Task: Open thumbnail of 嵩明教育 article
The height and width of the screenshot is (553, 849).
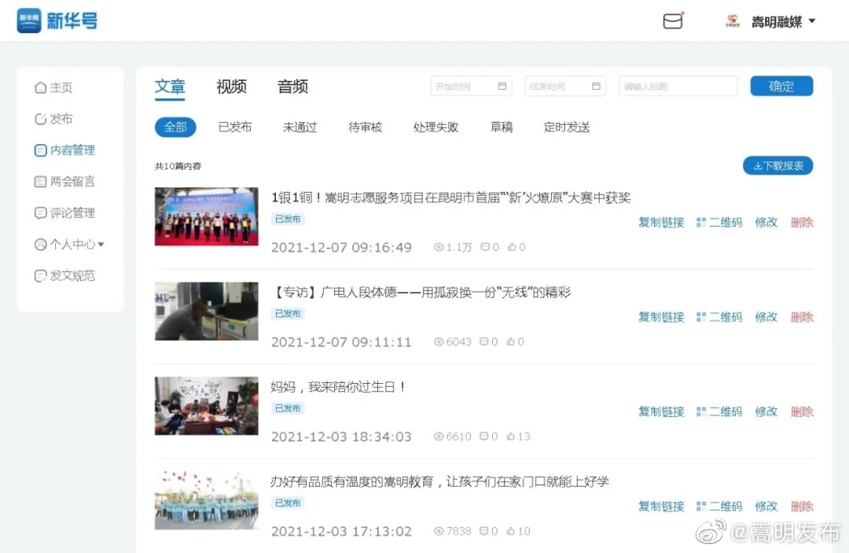Action: click(206, 500)
